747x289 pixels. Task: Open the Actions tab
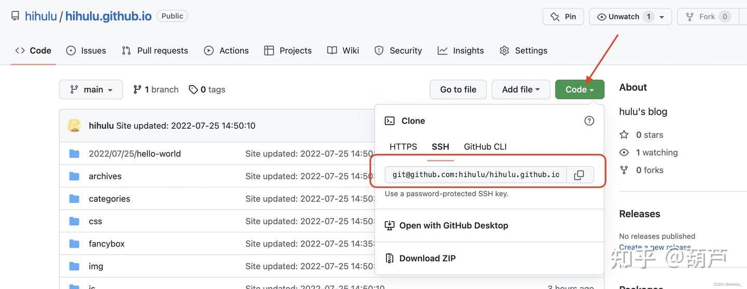tap(226, 50)
